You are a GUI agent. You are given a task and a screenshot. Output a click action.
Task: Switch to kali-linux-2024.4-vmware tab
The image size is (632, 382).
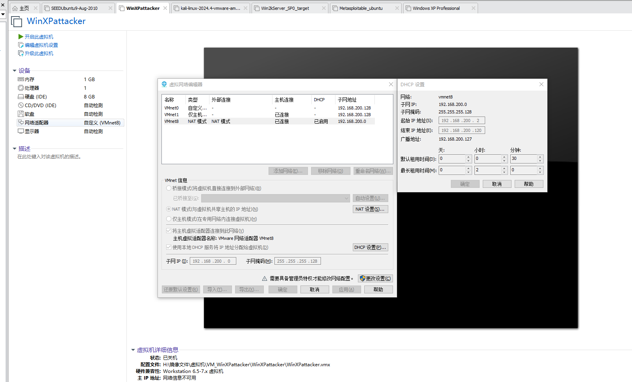[x=211, y=8]
